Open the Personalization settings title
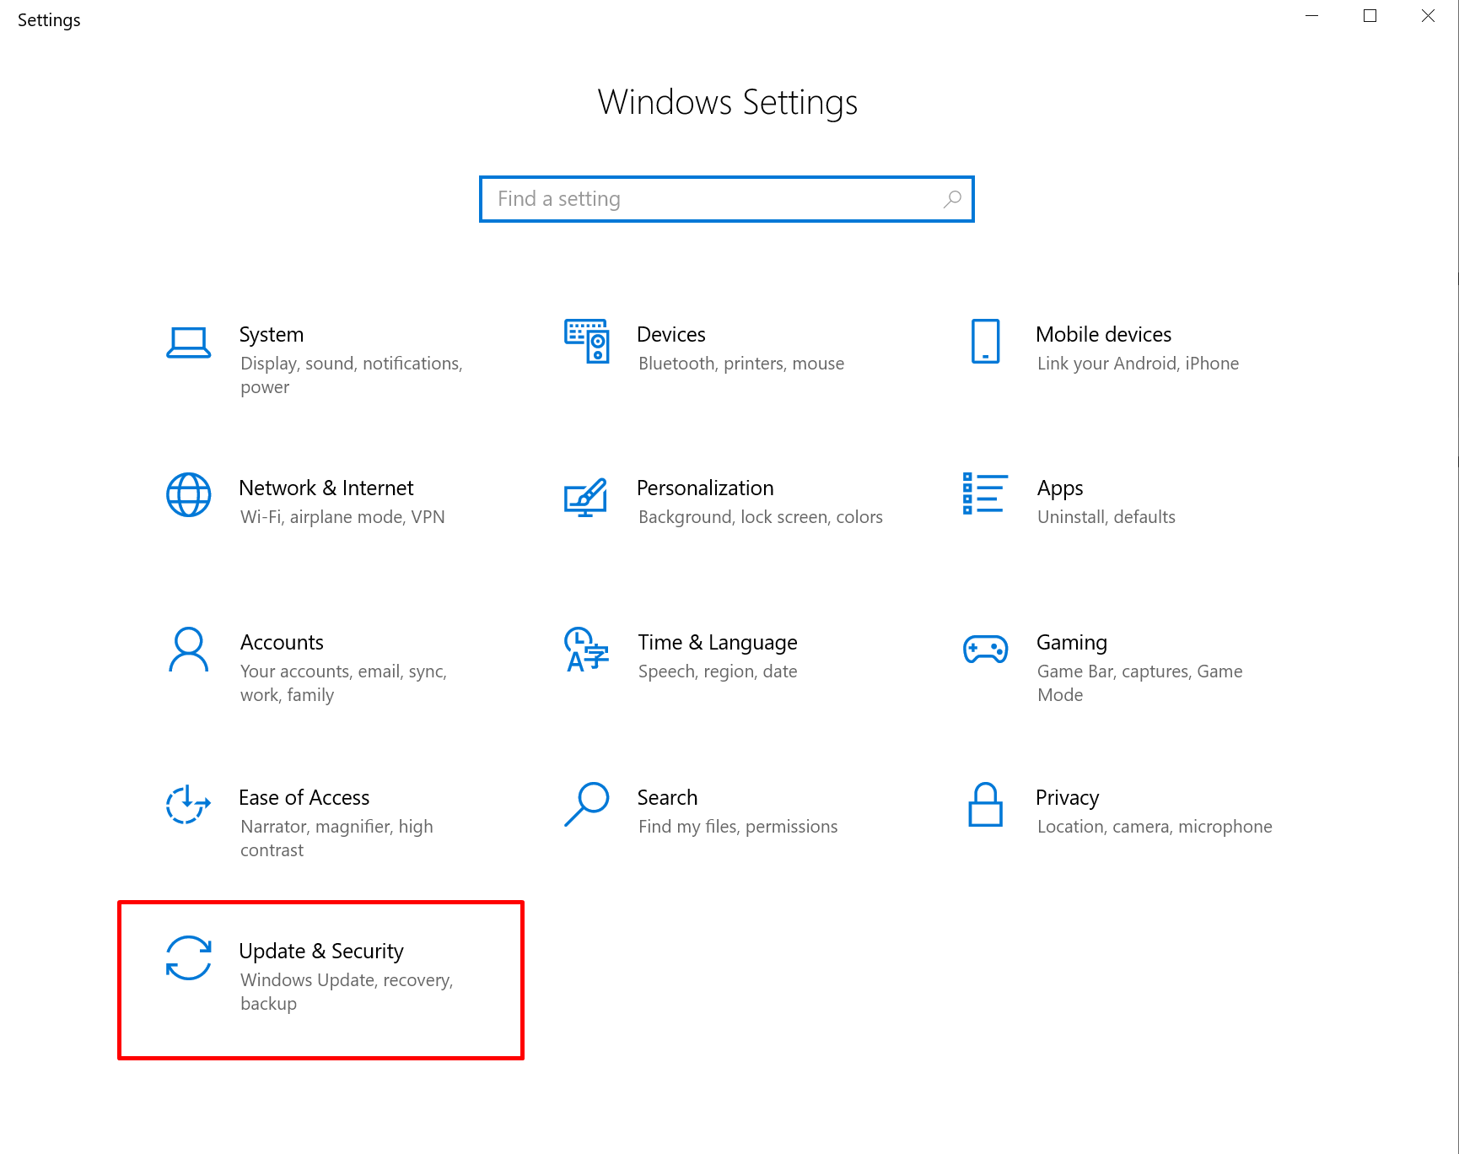The image size is (1459, 1154). click(705, 488)
